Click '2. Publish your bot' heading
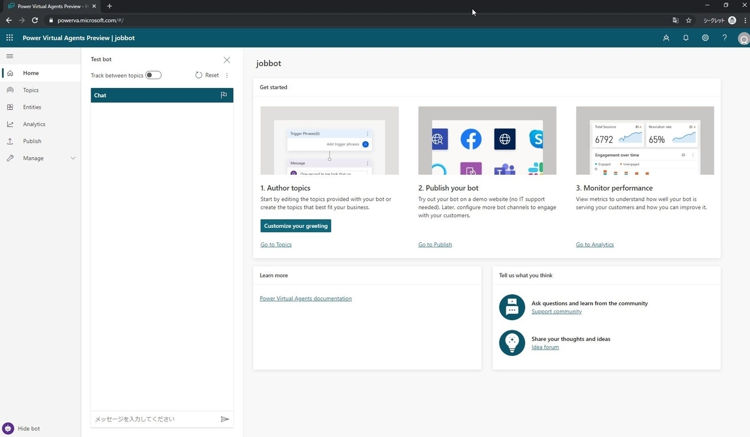The image size is (750, 437). point(449,188)
